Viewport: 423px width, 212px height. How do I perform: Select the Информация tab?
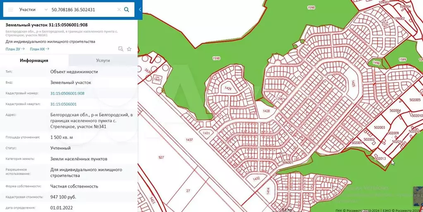pos(34,60)
